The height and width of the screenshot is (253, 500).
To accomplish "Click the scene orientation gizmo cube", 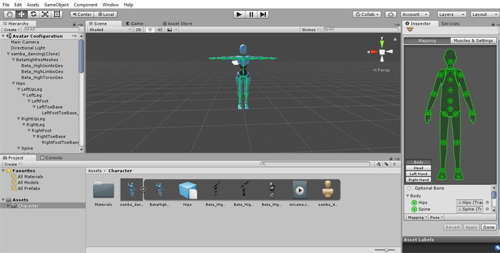I will pos(382,52).
